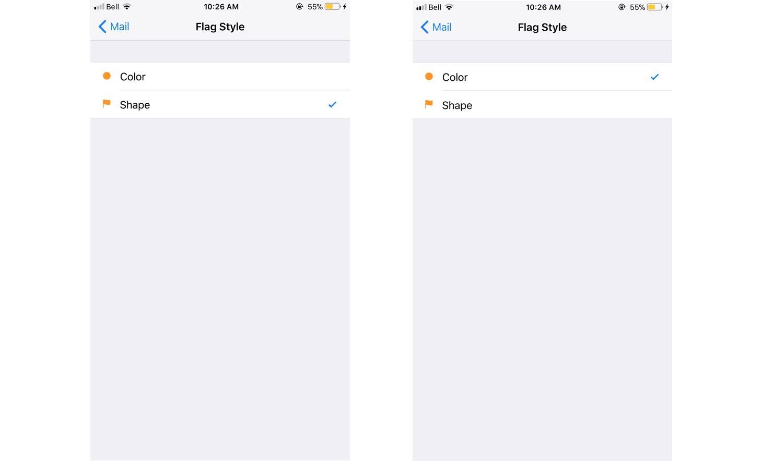This screenshot has width=762, height=461.
Task: Tap the battery icon in right screen status bar
Action: click(654, 7)
